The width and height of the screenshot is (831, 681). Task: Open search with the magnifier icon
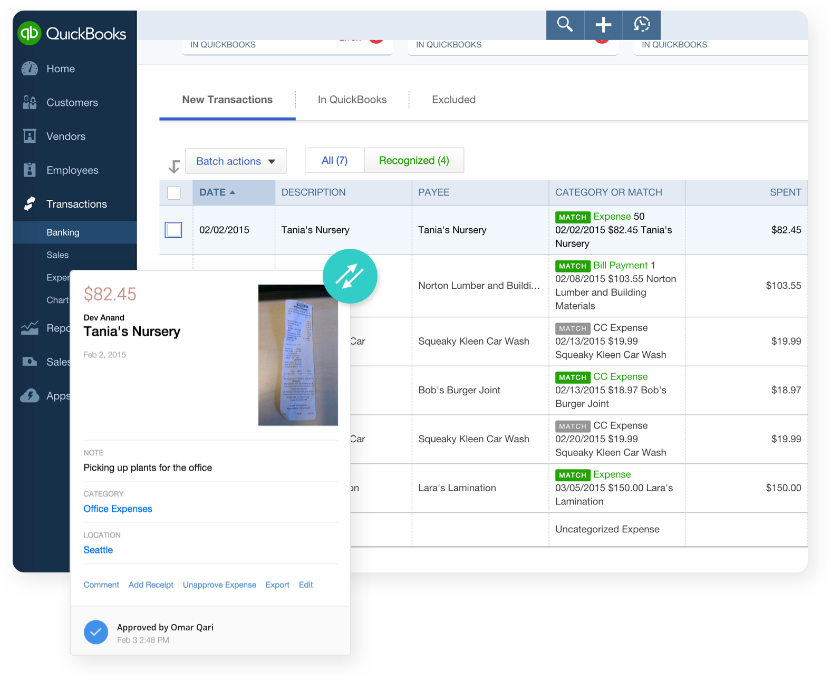pyautogui.click(x=565, y=25)
